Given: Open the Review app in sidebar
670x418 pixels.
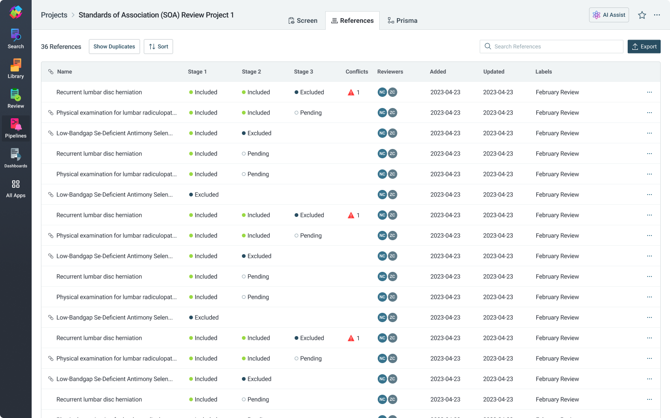Looking at the screenshot, I should point(16,99).
